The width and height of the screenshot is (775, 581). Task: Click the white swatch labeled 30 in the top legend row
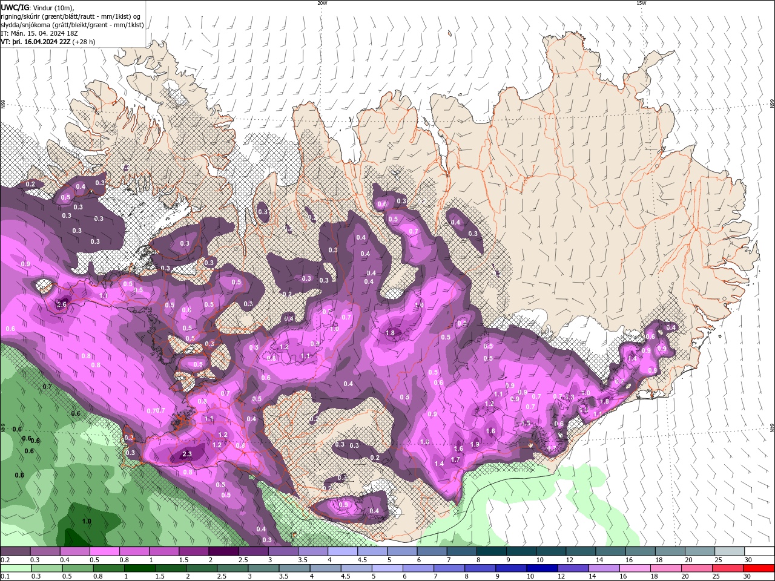(759, 551)
